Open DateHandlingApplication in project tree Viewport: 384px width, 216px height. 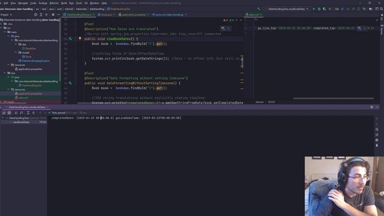(34, 61)
